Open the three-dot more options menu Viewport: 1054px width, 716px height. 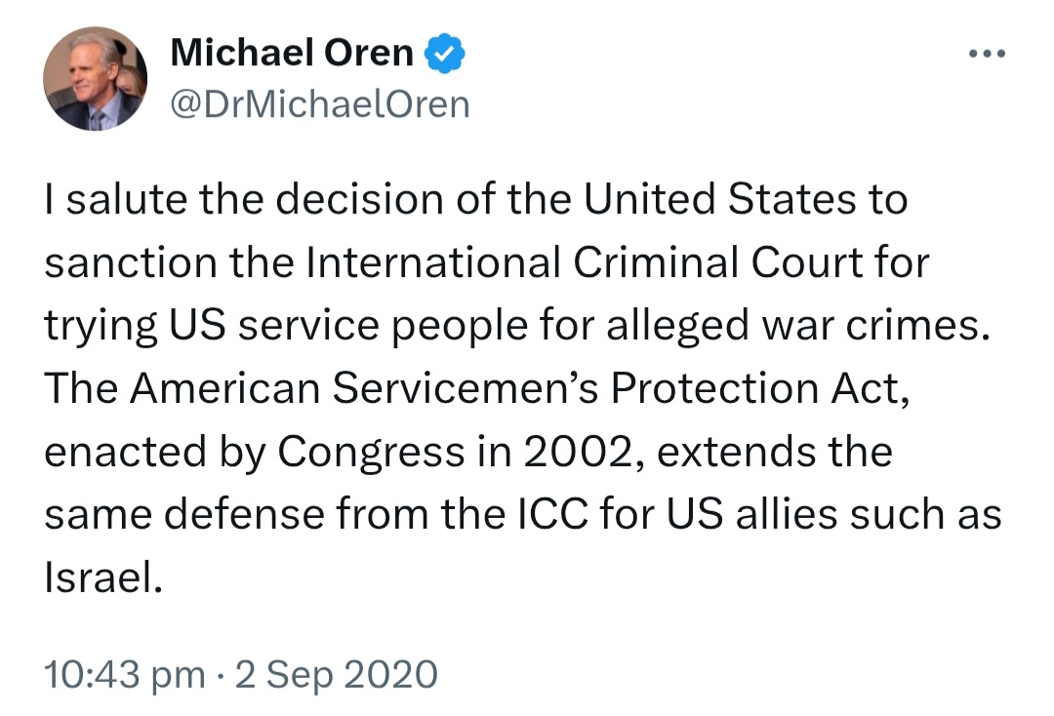tap(987, 54)
